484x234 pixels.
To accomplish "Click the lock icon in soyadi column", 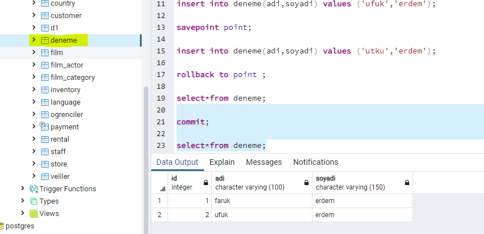I will pyautogui.click(x=407, y=183).
